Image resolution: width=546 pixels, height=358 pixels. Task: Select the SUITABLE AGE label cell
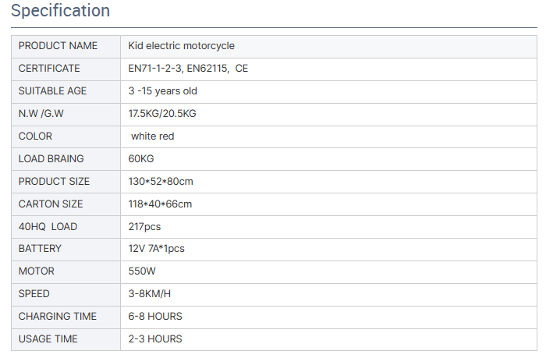53,91
